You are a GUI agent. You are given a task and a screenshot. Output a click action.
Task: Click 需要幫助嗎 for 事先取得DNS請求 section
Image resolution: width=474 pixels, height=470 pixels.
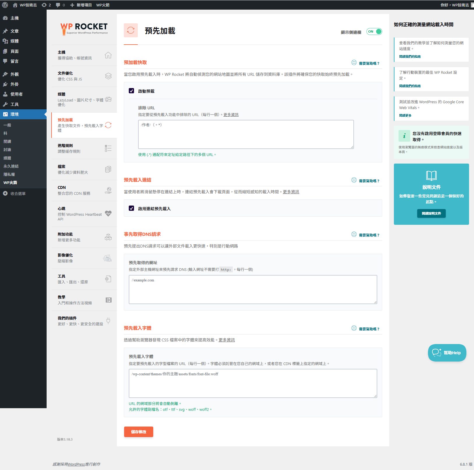tap(365, 235)
